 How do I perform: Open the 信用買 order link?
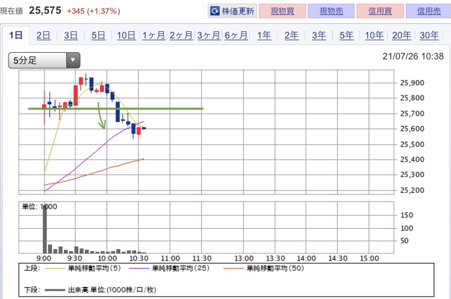point(380,11)
